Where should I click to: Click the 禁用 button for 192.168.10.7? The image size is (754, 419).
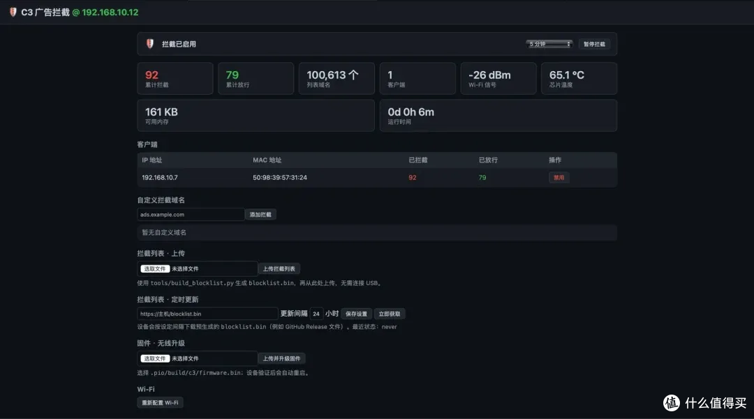click(x=559, y=178)
